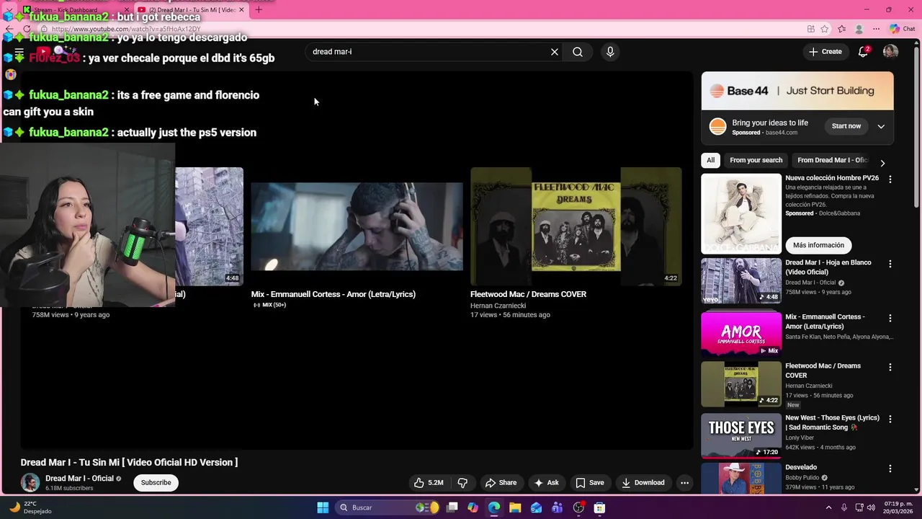Click the magnifier search button
Screen dimensions: 922x519
click(578, 52)
